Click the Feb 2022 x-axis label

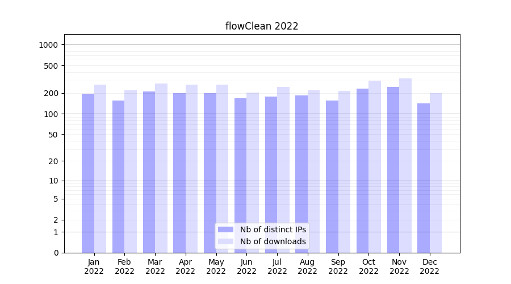click(124, 266)
